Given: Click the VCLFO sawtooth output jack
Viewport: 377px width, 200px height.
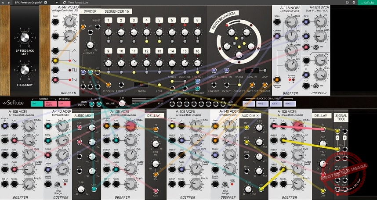Looking at the screenshot, I should pyautogui.click(x=55, y=80).
